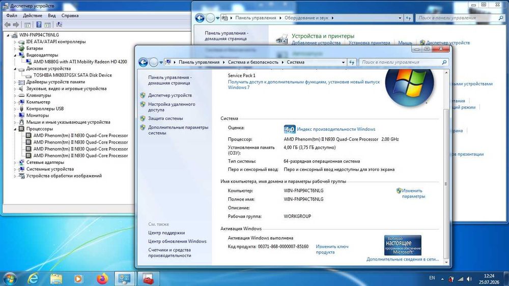Launch Internet Explorer from the taskbar

coord(33,278)
